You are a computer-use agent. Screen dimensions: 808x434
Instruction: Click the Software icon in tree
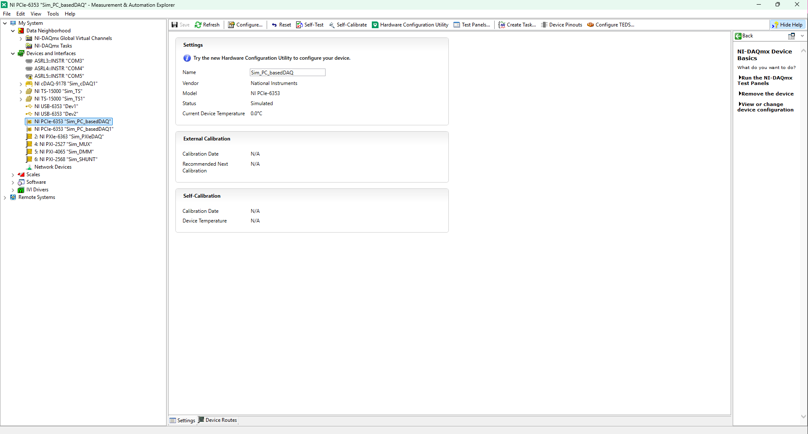[21, 182]
